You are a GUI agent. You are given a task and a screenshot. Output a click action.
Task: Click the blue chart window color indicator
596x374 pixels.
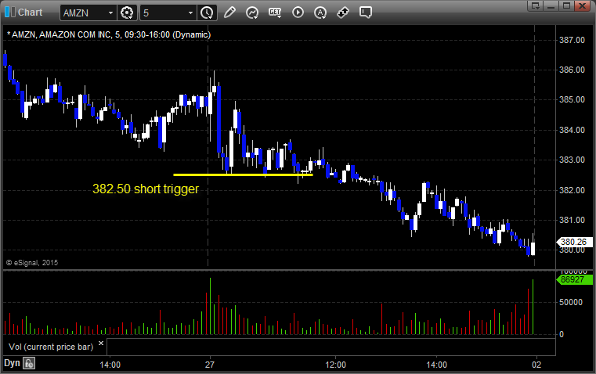click(x=10, y=13)
